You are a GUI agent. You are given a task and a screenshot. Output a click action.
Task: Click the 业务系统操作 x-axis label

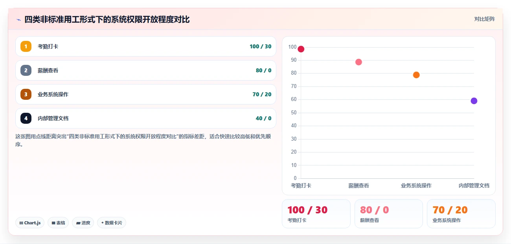coord(416,185)
